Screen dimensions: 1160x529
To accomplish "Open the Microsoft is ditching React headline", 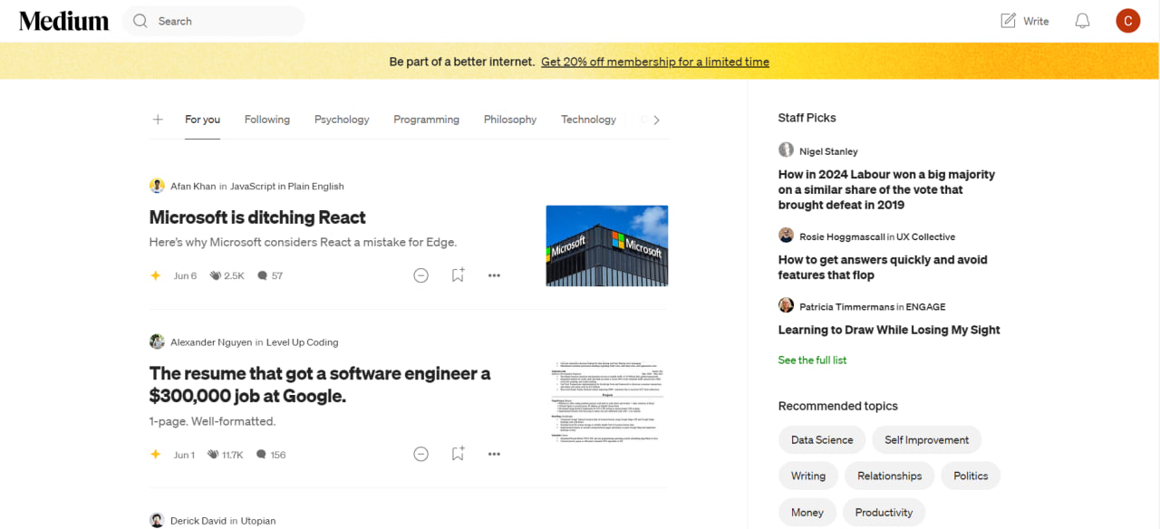I will 257,217.
